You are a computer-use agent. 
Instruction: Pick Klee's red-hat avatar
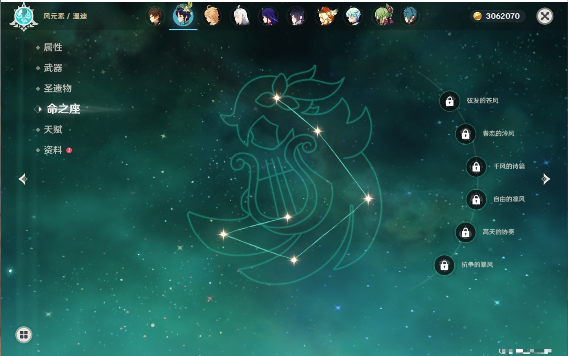326,17
